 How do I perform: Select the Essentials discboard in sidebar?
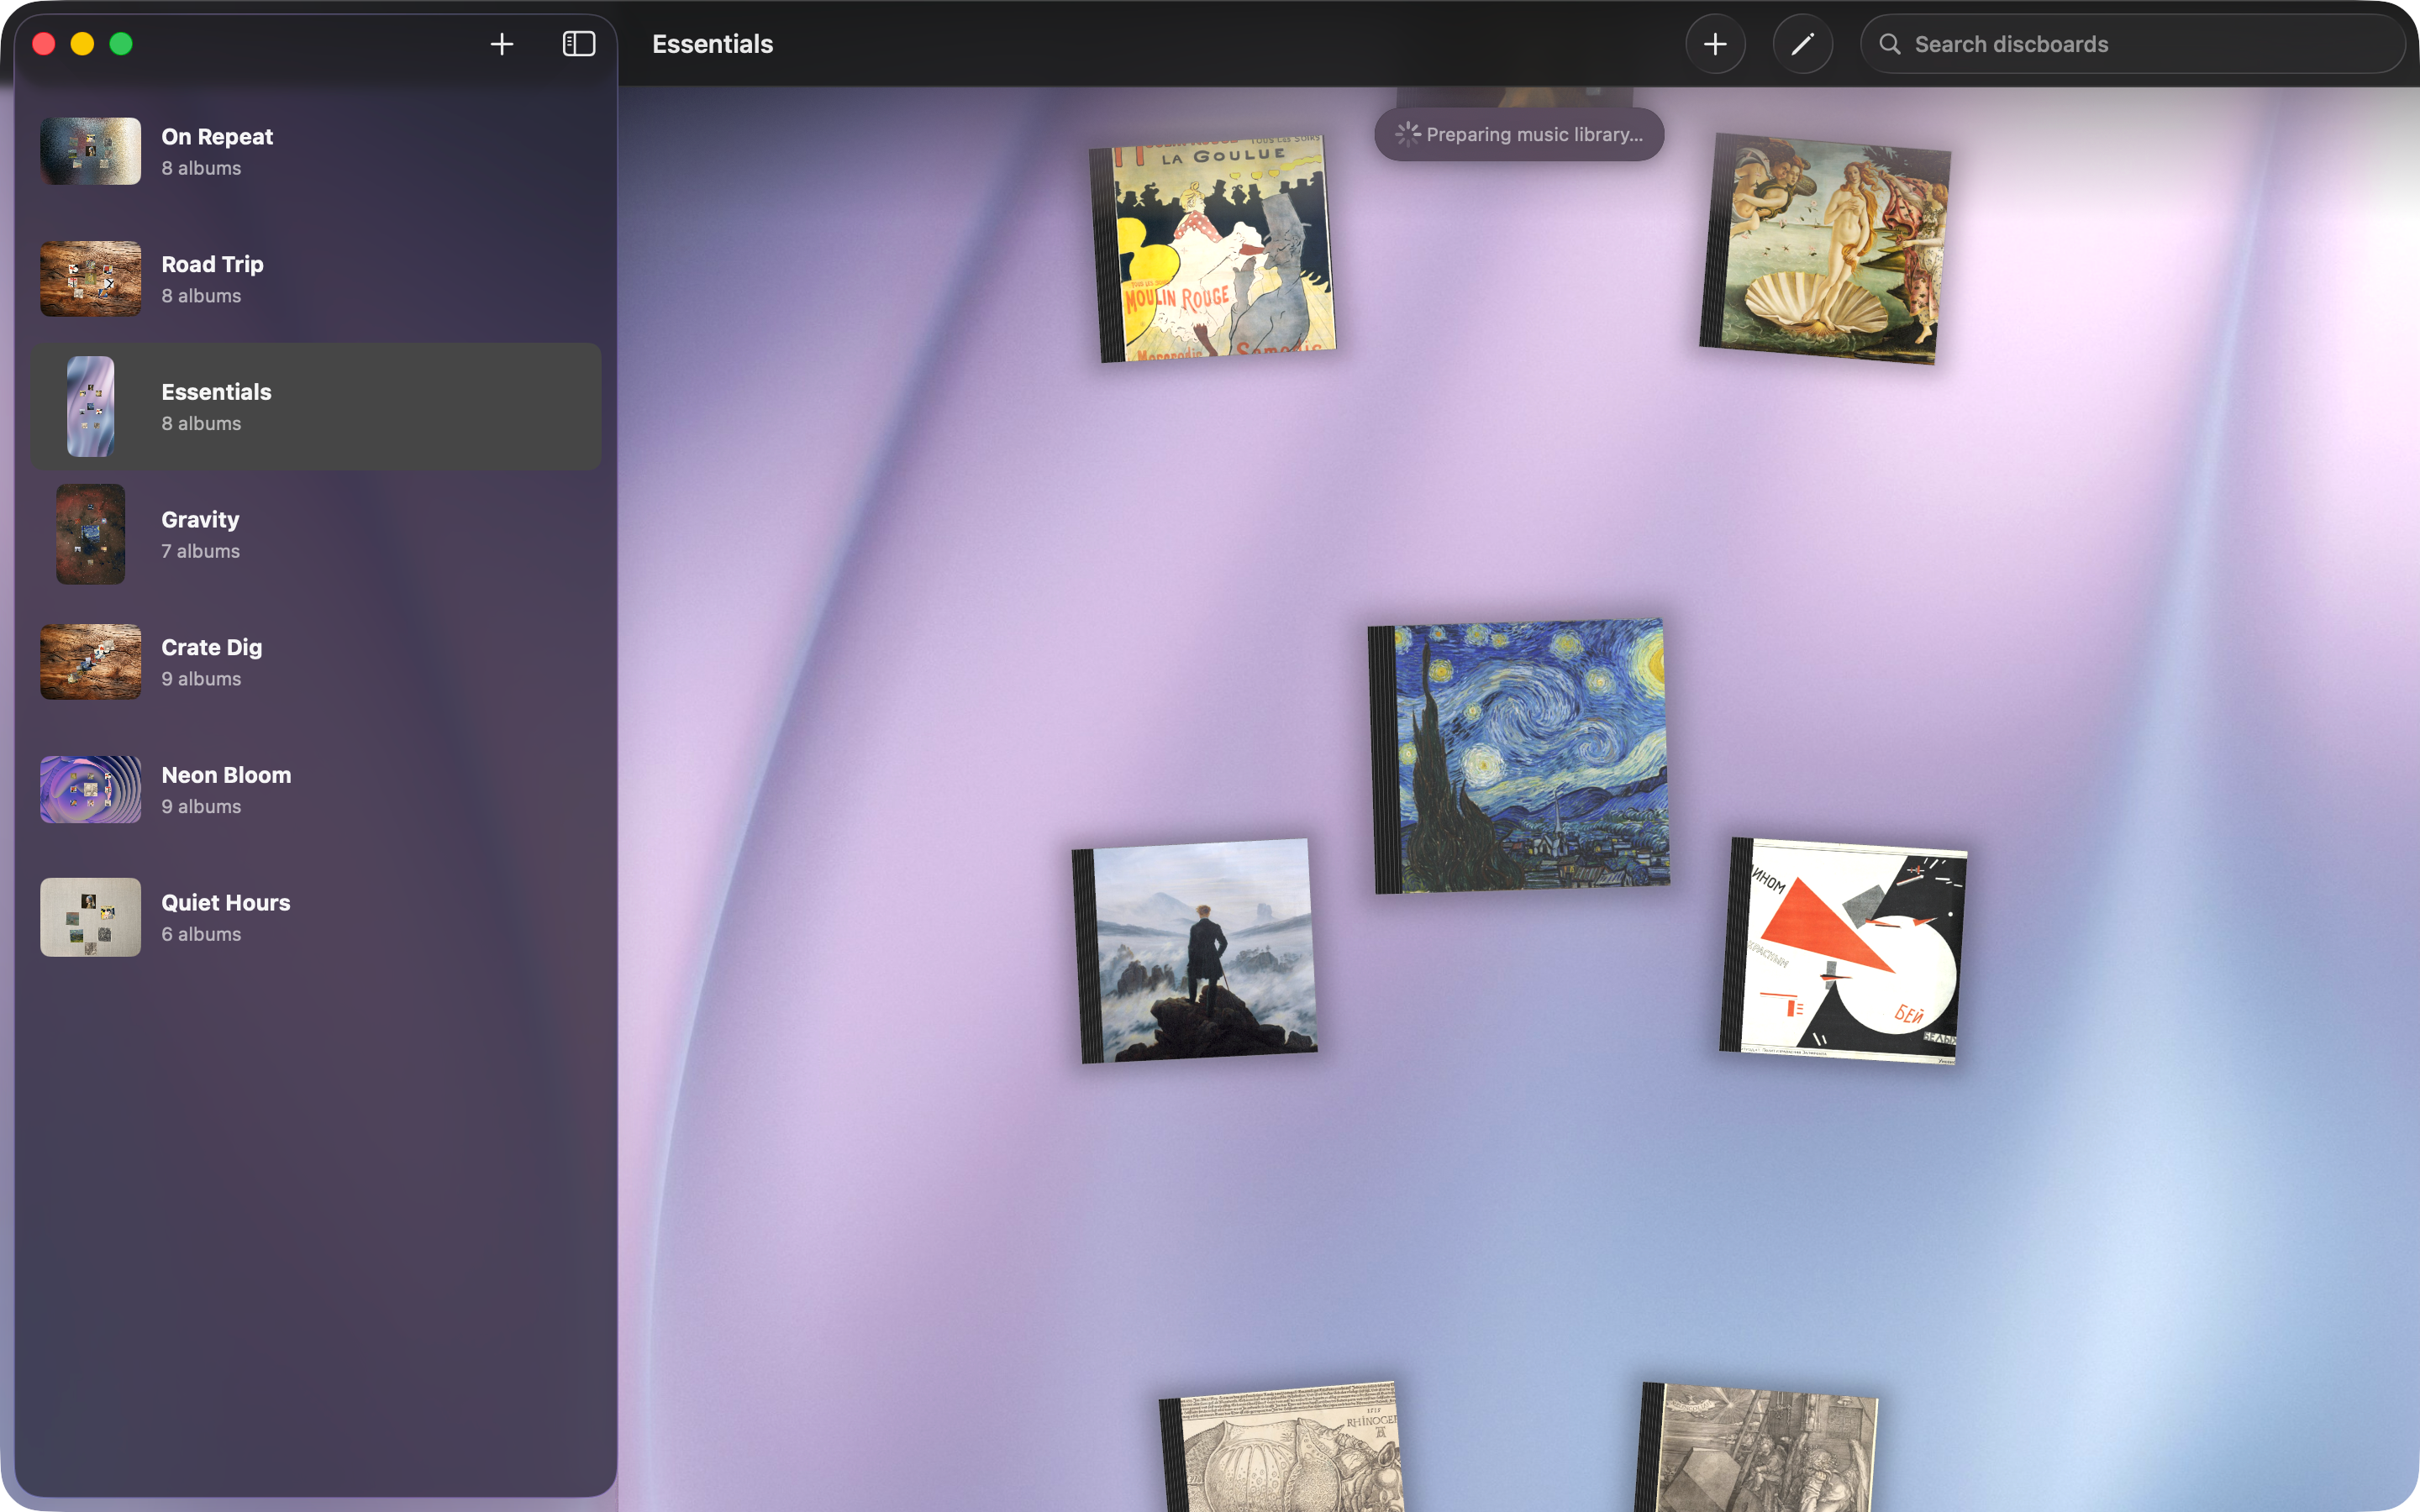point(316,407)
